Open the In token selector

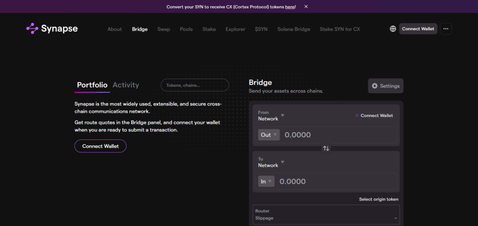coord(266,181)
